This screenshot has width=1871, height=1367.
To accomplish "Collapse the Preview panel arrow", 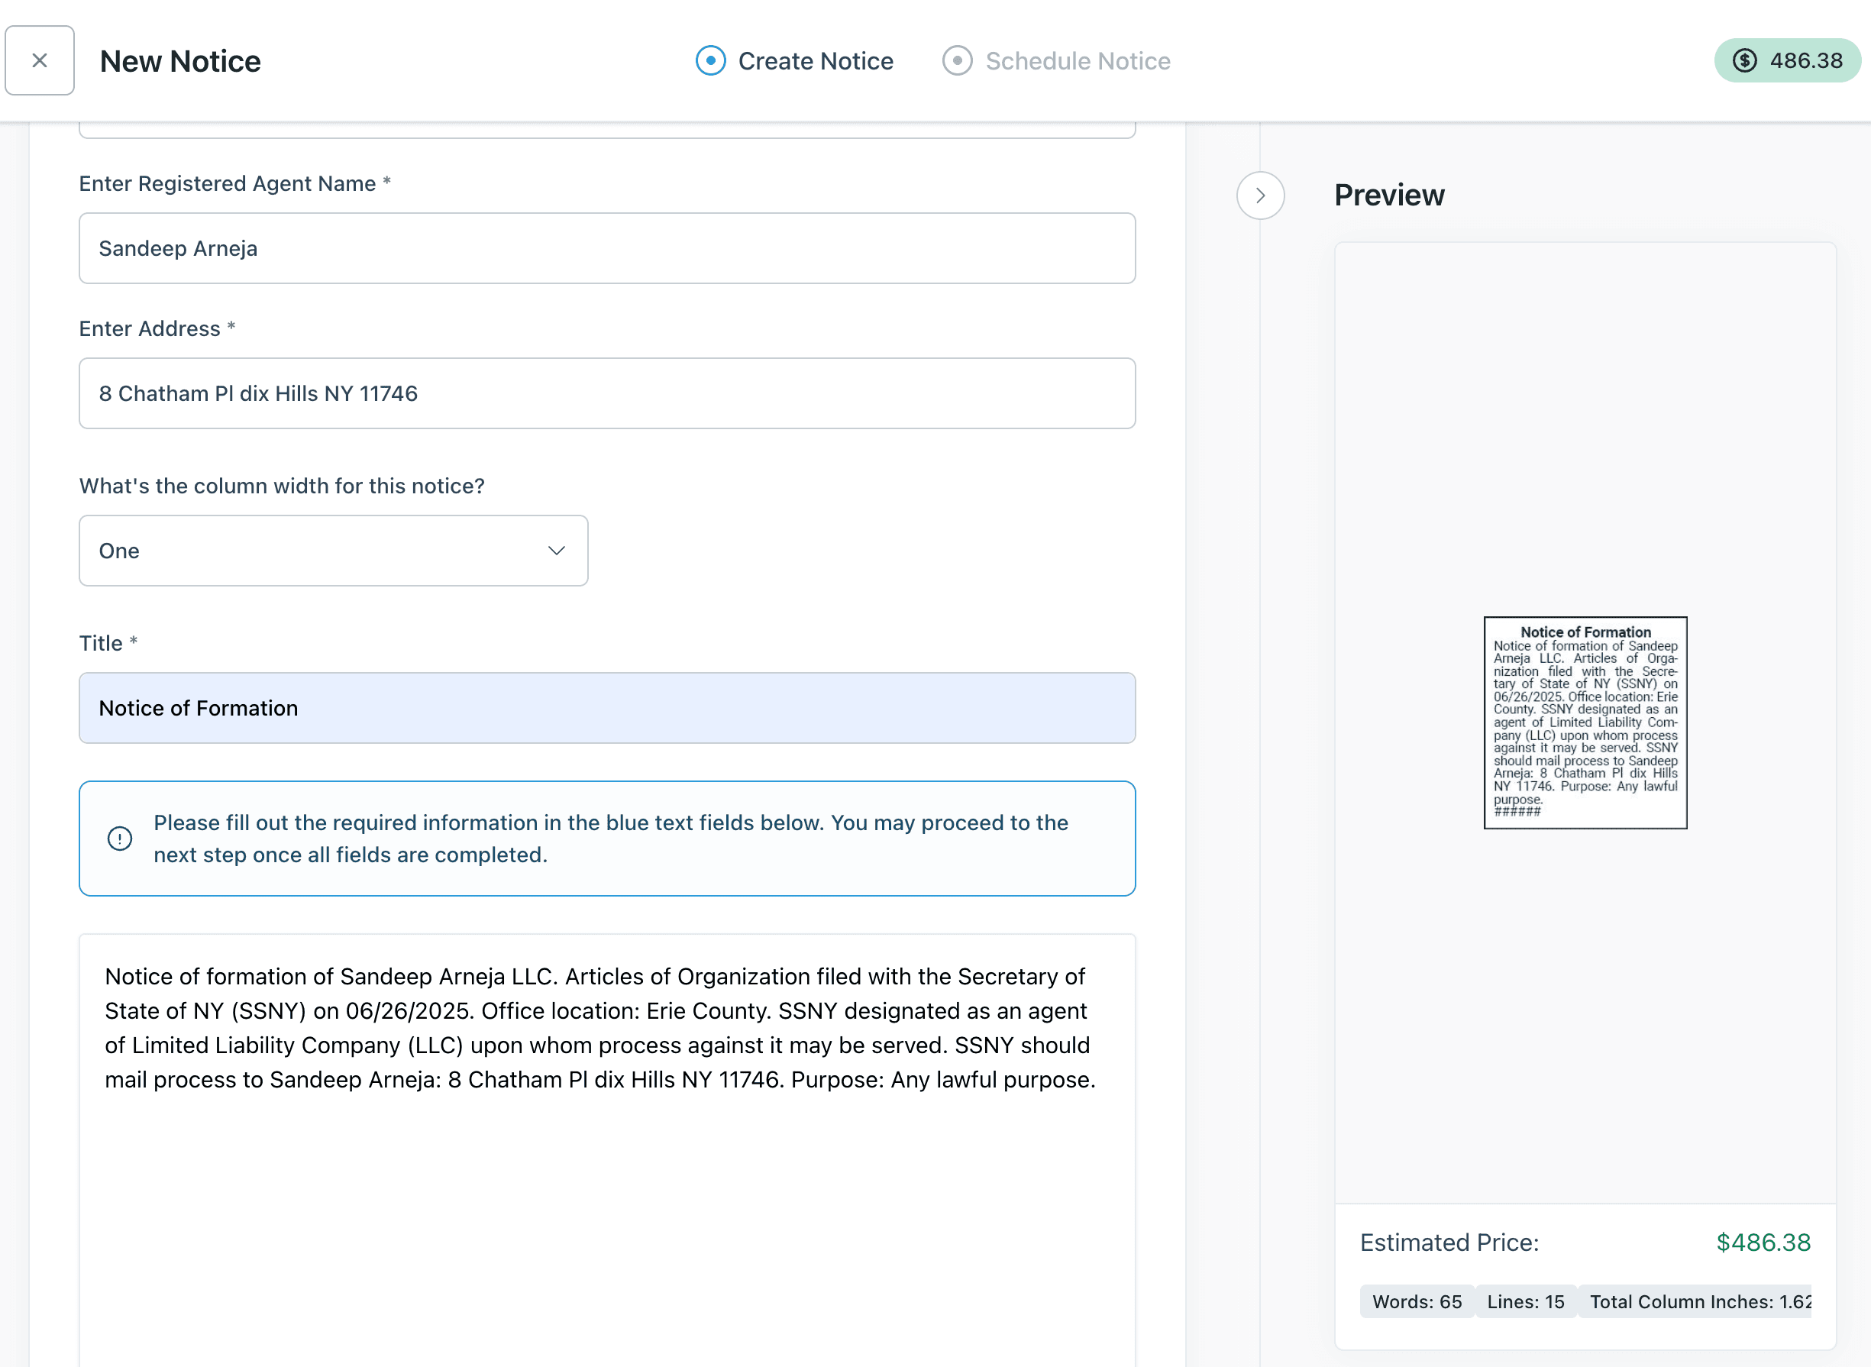I will (x=1260, y=196).
